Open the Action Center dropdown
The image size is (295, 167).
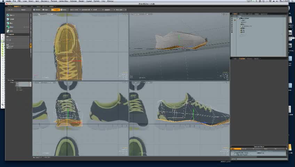click(74, 10)
